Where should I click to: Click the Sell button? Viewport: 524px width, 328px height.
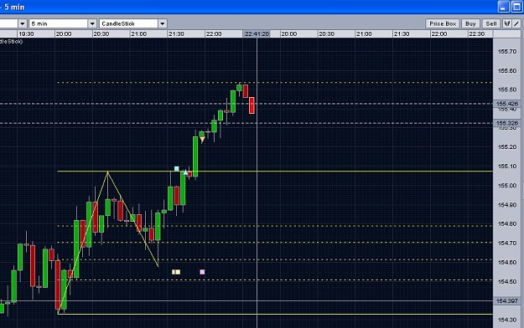(x=491, y=23)
